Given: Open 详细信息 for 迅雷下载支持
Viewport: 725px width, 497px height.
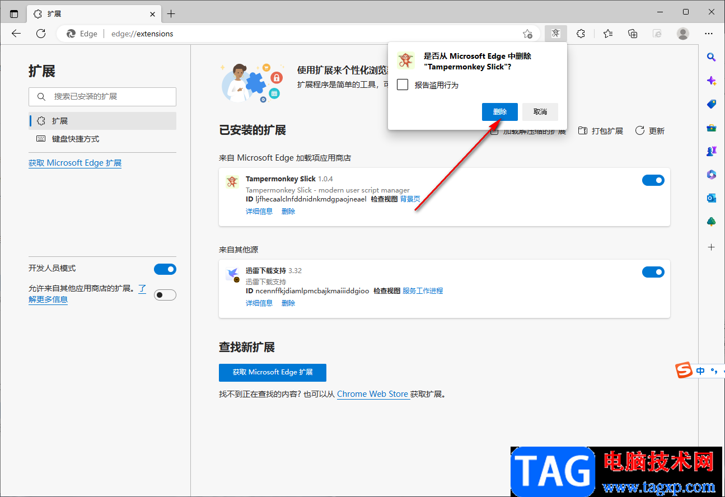Looking at the screenshot, I should 259,303.
